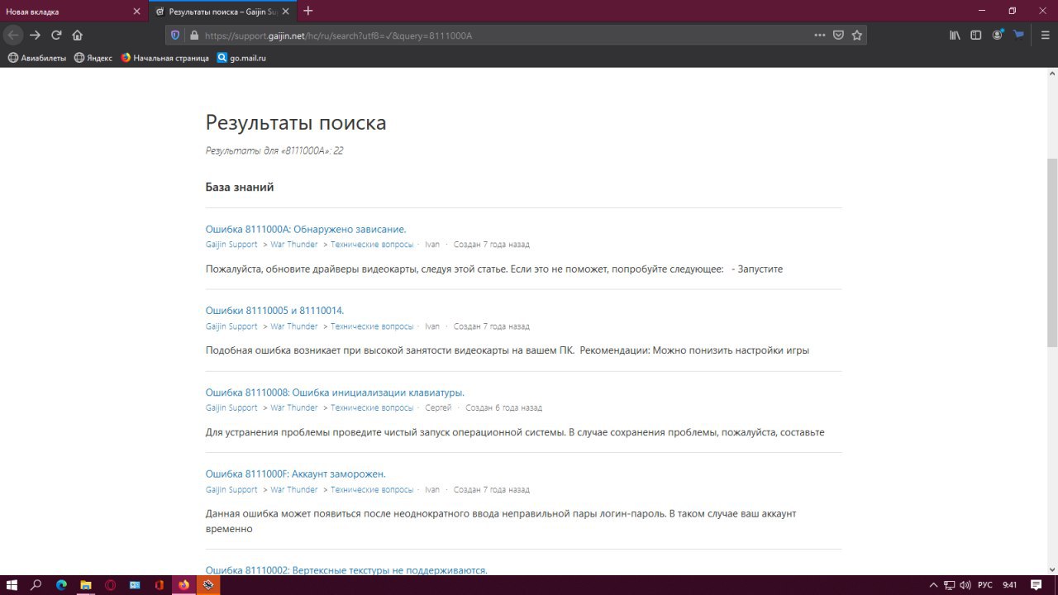
Task: Click the 'База знаний' section heading
Action: [x=240, y=187]
